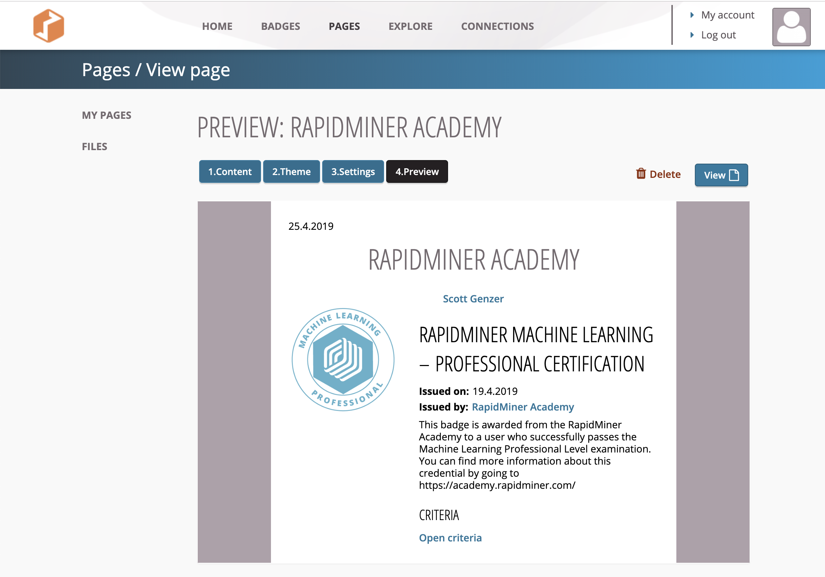This screenshot has width=825, height=577.
Task: Click the Issued on 19.4.2019 text
Action: (468, 391)
